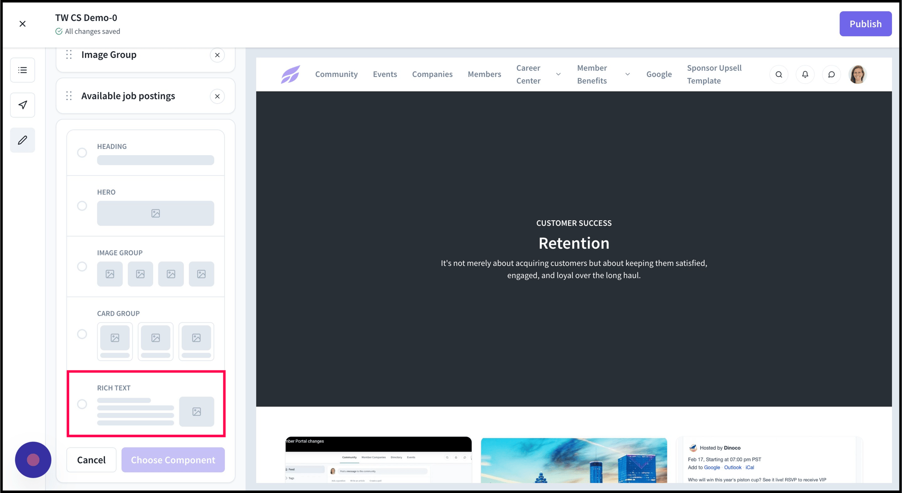902x493 pixels.
Task: Select the Image Group component radio button
Action: pyautogui.click(x=82, y=267)
